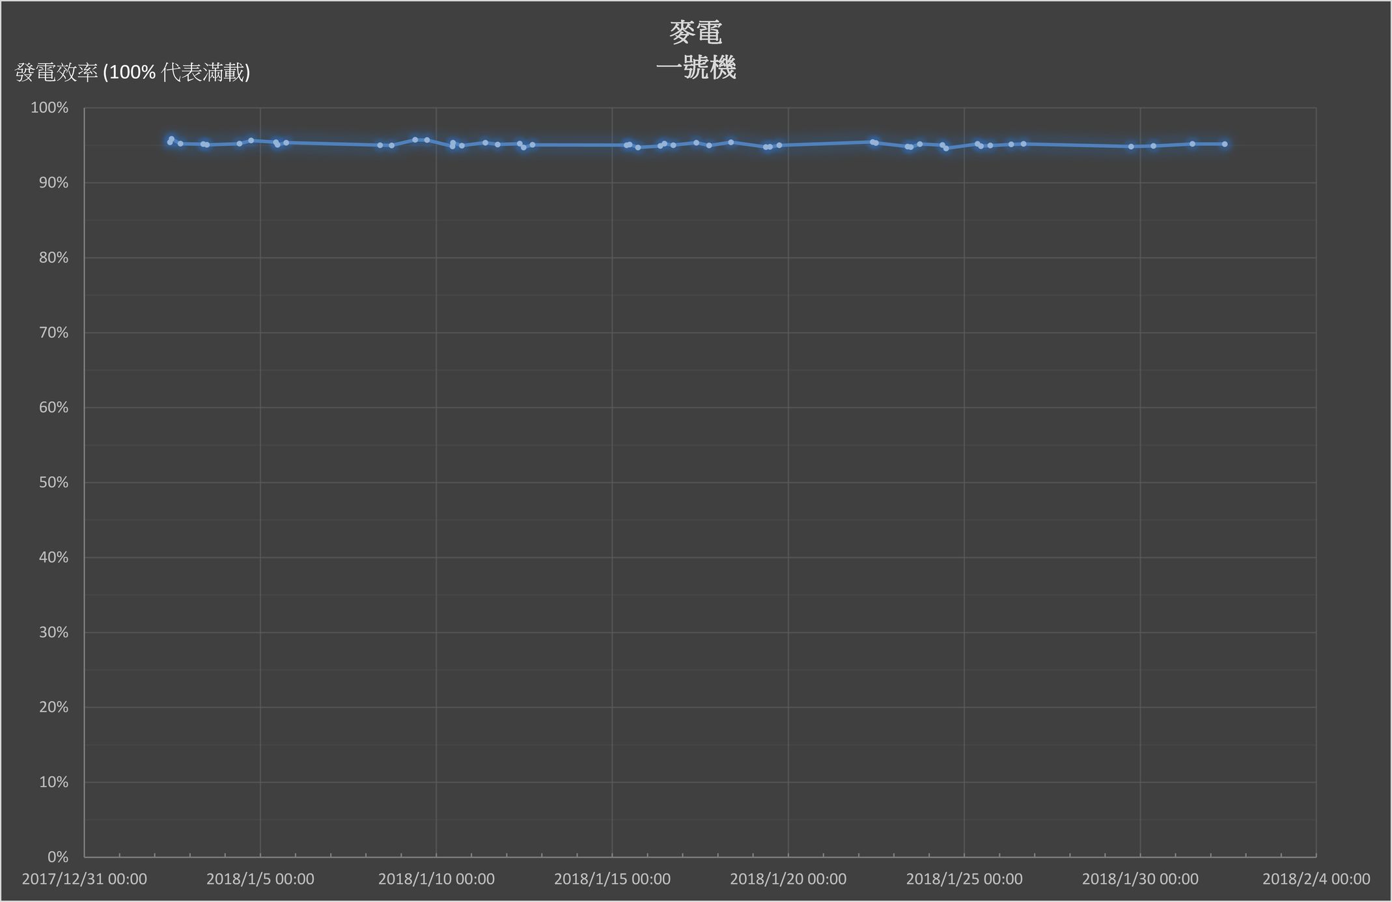This screenshot has height=902, width=1392.
Task: Click the 2017/12/31 00:00 date label
Action: (84, 879)
